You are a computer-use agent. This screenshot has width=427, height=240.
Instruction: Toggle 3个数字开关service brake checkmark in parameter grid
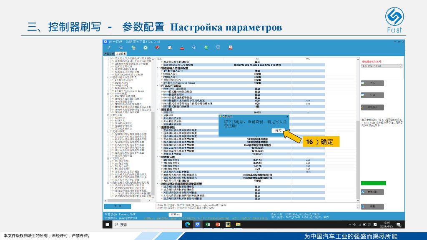[x=162, y=83]
